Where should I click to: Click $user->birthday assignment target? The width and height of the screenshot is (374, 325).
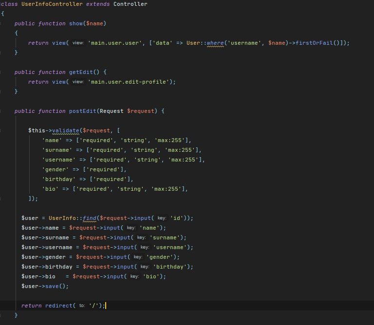pyautogui.click(x=47, y=267)
